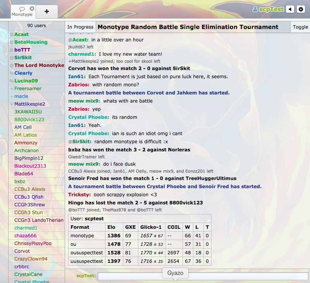Viewport: 310px width, 283px height.
Task: Focus the chat message input box
Action: coord(203,276)
